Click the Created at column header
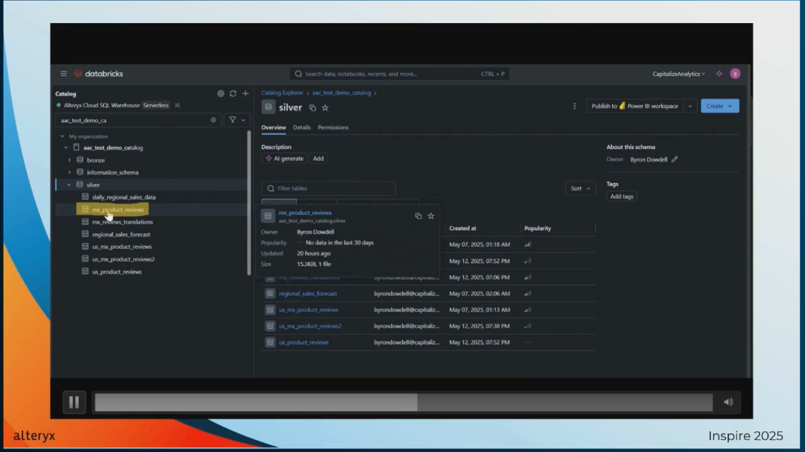This screenshot has height=452, width=805. pyautogui.click(x=463, y=228)
